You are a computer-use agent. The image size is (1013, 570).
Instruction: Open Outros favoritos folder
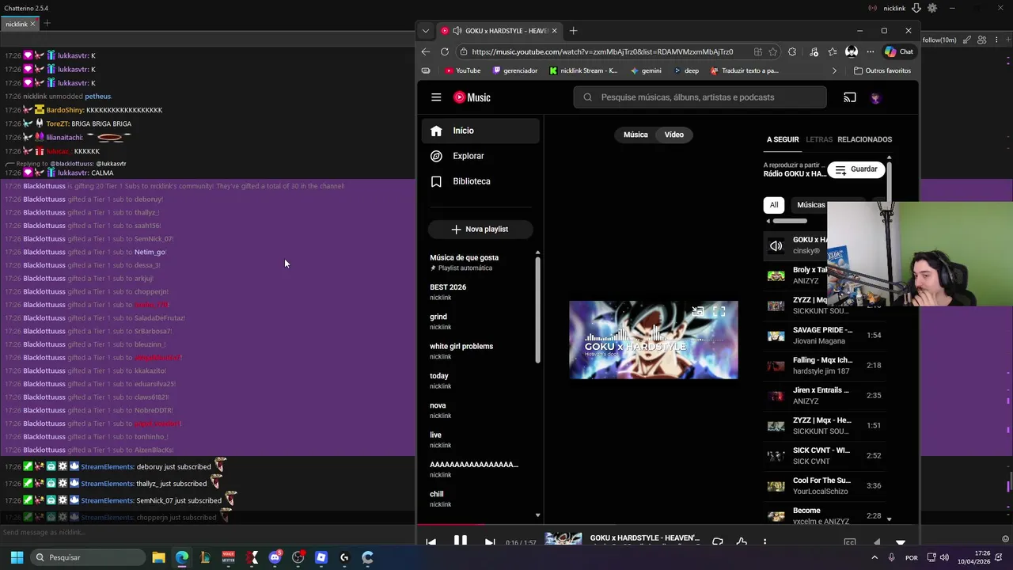[x=882, y=70]
